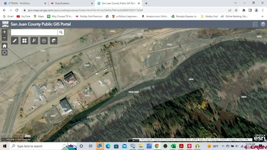Toggle the browser side panel
Viewport: 267px width, 150px height.
point(250,10)
